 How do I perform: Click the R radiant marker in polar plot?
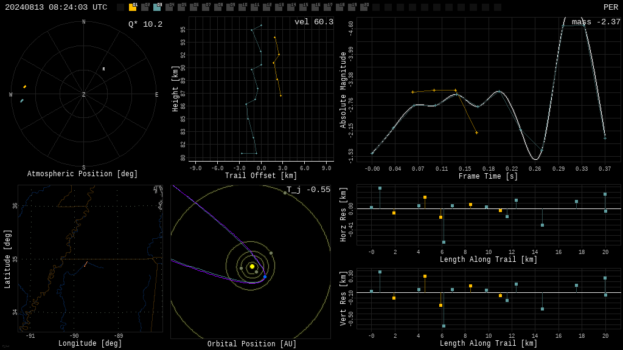[x=103, y=69]
